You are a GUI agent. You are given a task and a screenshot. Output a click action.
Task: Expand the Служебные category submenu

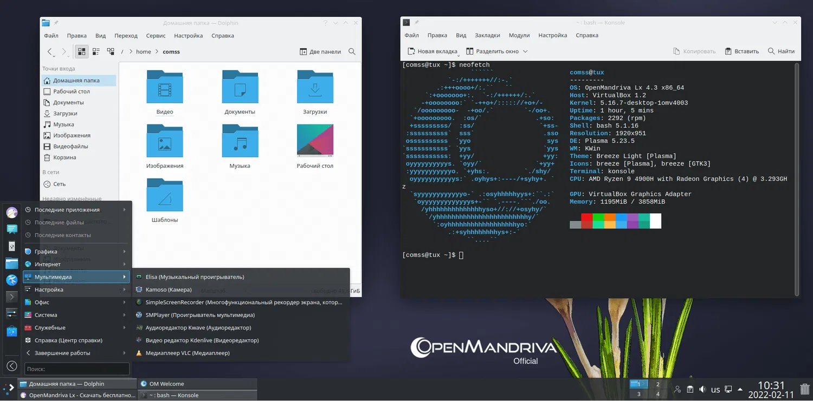click(x=76, y=327)
